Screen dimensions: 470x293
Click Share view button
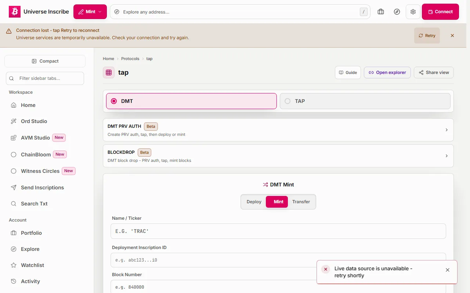click(434, 73)
